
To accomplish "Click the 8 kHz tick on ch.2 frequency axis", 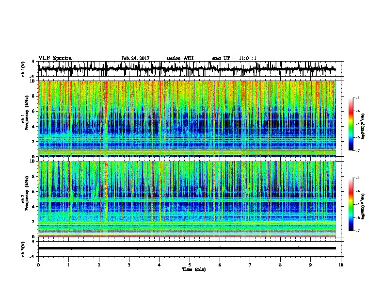I will 33,177.
